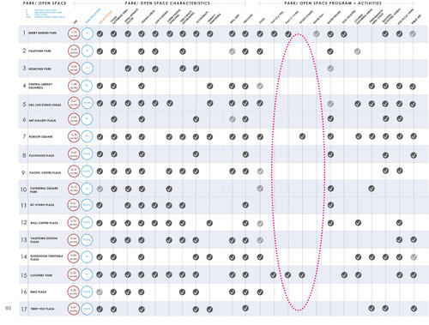Click the grey Public Art check in Roundhouse Turntable row
The height and width of the screenshot is (325, 429).
click(x=414, y=257)
